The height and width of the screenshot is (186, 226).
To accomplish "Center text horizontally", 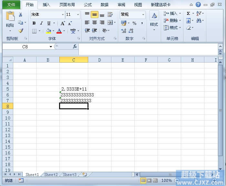I will (x=95, y=23).
